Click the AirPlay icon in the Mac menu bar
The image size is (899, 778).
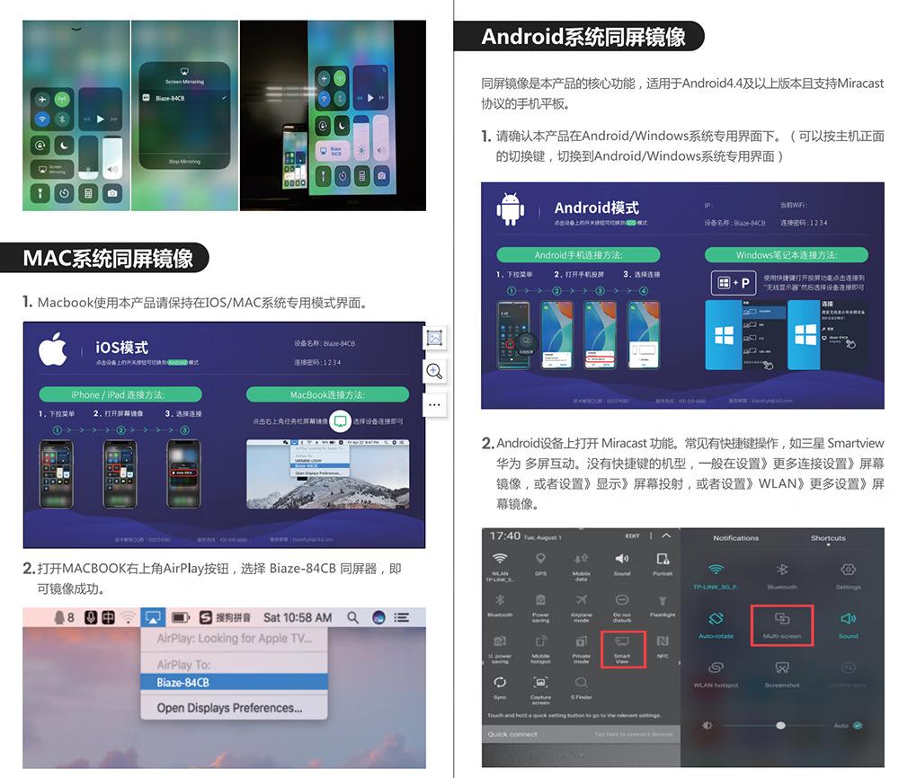tap(153, 618)
